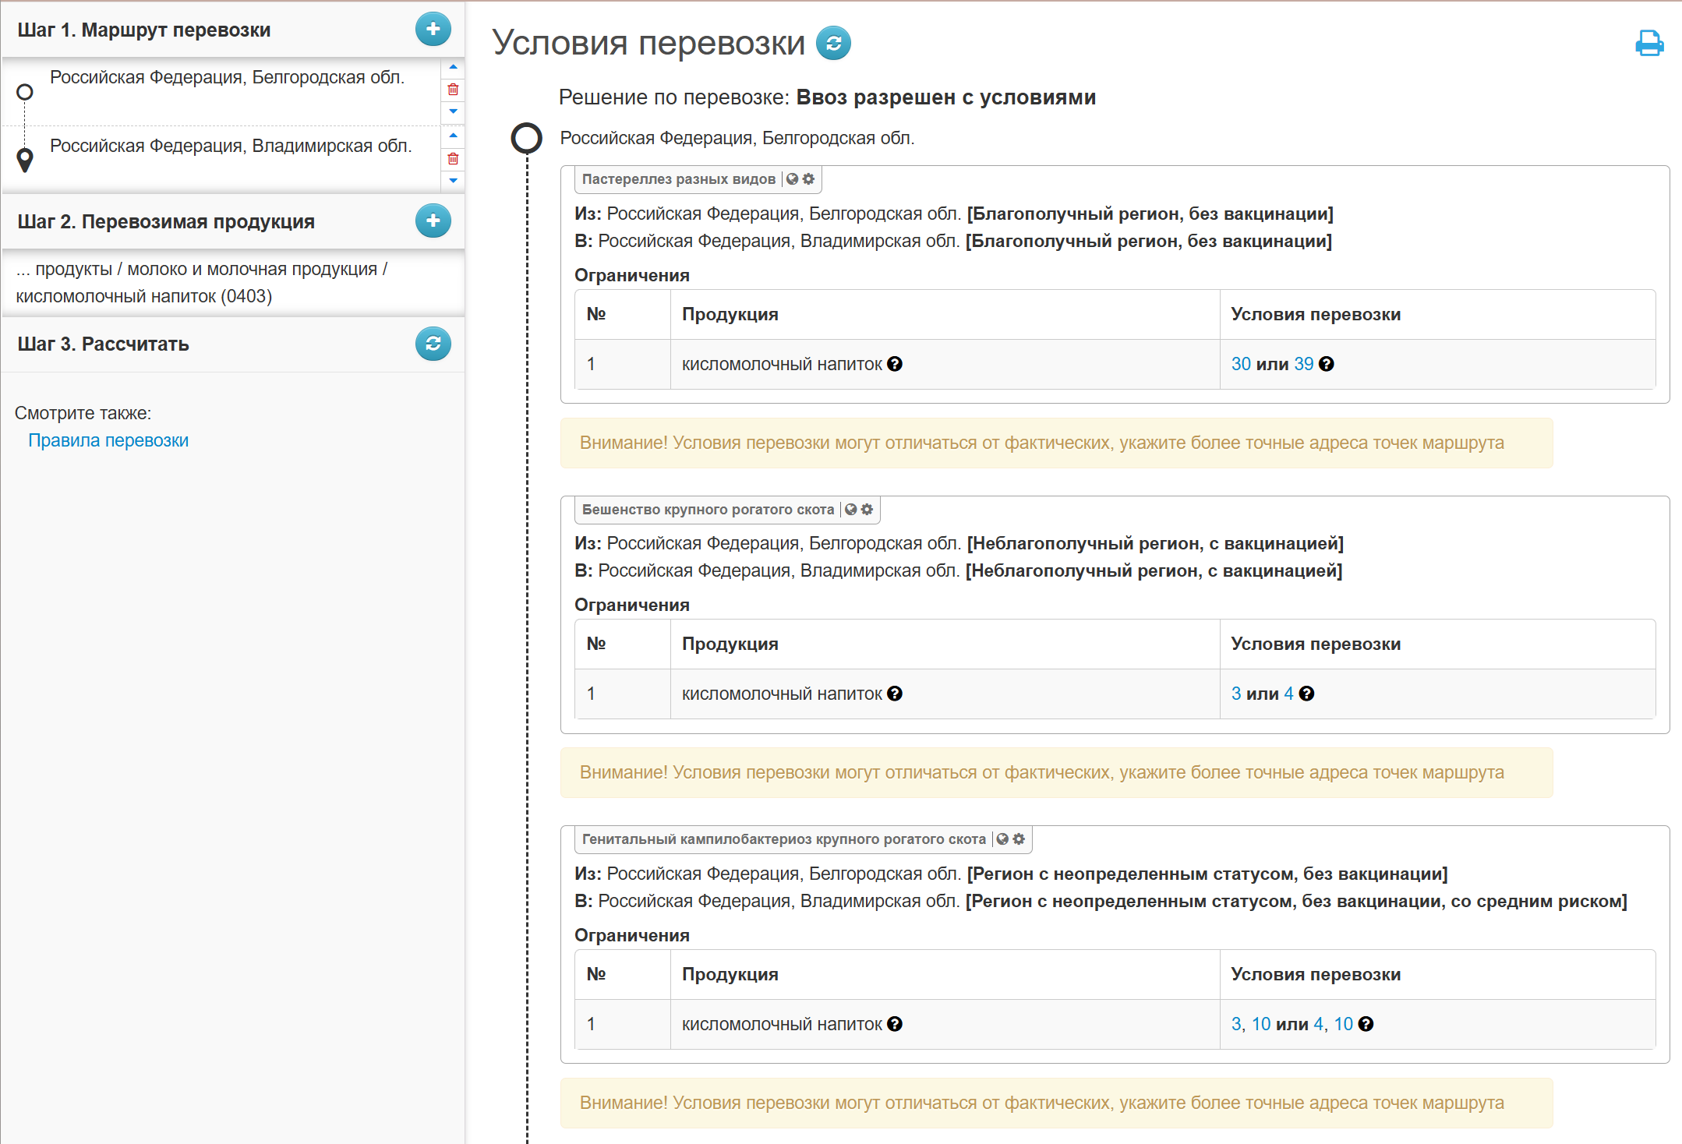Open condition 30 link for Пастереллез
The image size is (1682, 1144).
[1241, 364]
